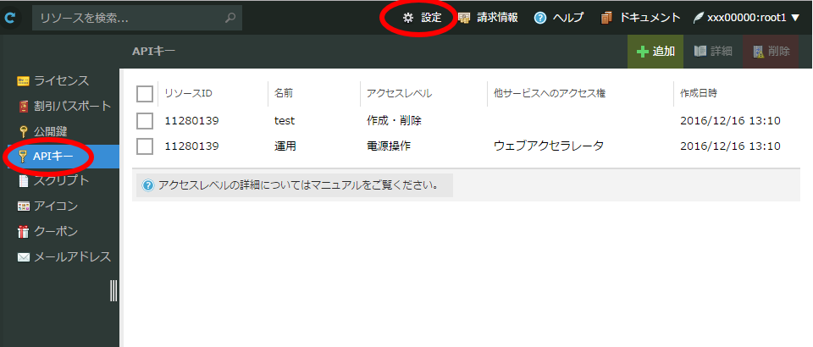Click '作成・削除' access level cell

(394, 121)
